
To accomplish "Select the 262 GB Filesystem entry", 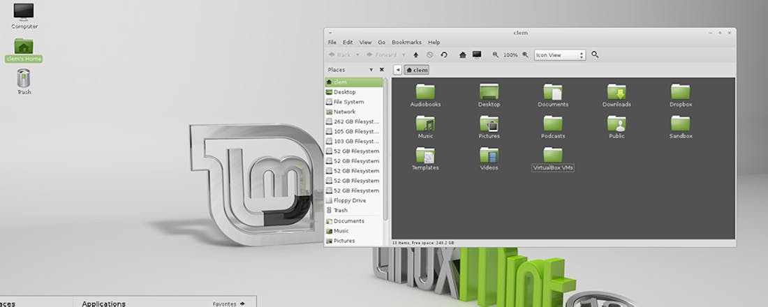I will (x=354, y=121).
